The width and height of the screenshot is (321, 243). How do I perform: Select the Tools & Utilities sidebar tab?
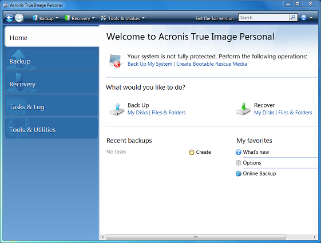pos(51,128)
